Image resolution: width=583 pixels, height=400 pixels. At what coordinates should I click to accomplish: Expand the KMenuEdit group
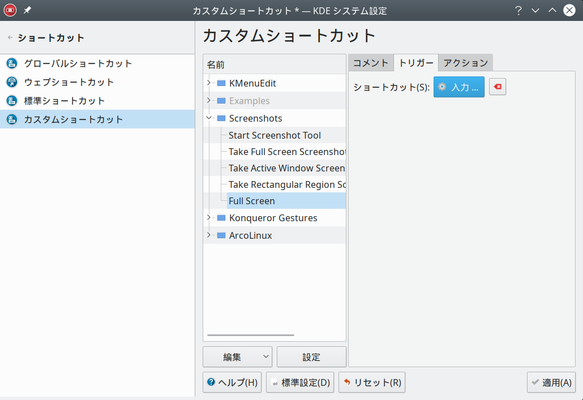(x=209, y=83)
